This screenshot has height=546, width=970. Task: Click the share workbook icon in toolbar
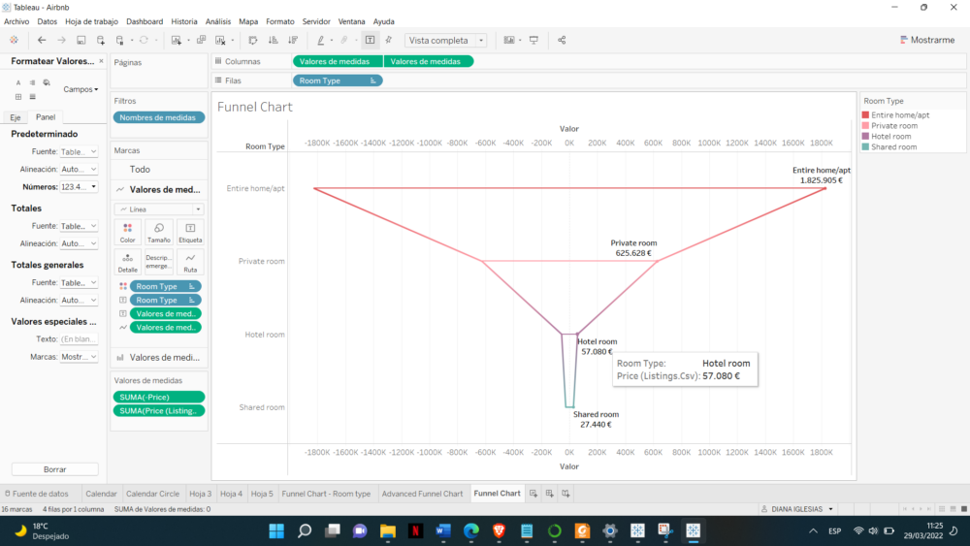coord(562,40)
